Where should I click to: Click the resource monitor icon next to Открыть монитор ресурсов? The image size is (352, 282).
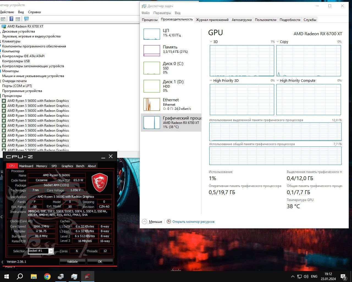(x=169, y=221)
